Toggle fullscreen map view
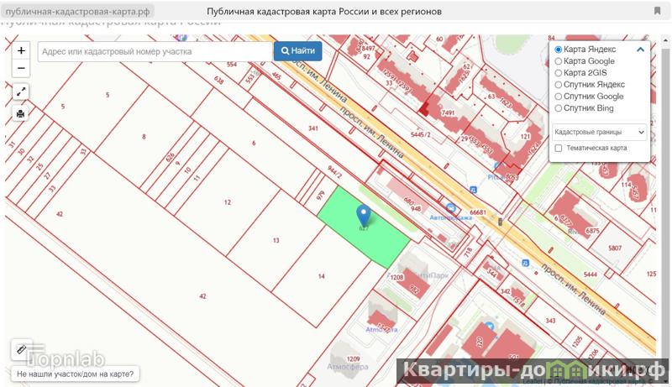 point(22,92)
